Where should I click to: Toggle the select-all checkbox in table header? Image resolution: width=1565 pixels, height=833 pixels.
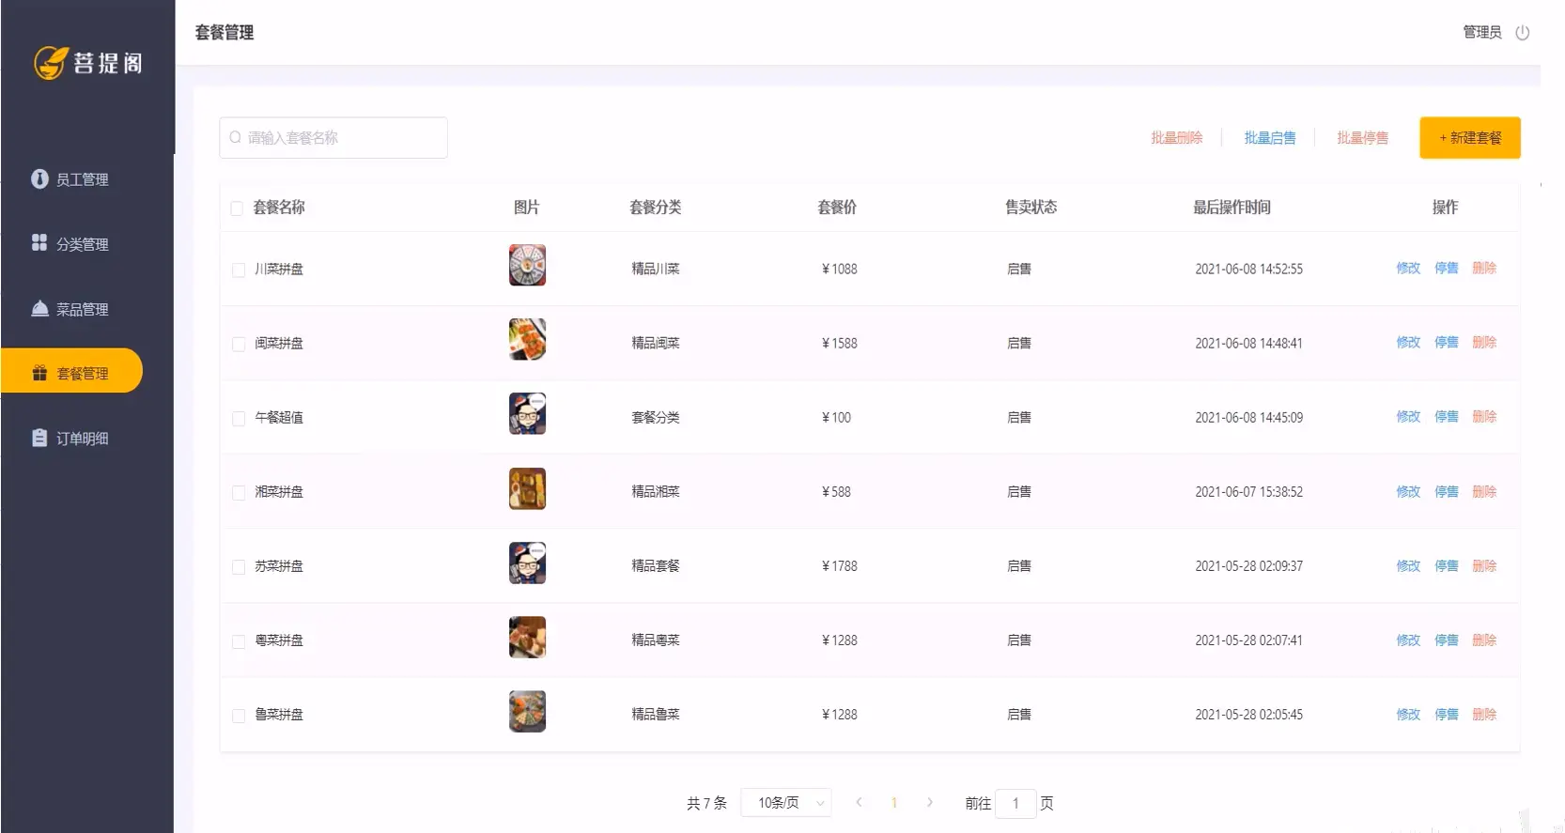pyautogui.click(x=237, y=208)
